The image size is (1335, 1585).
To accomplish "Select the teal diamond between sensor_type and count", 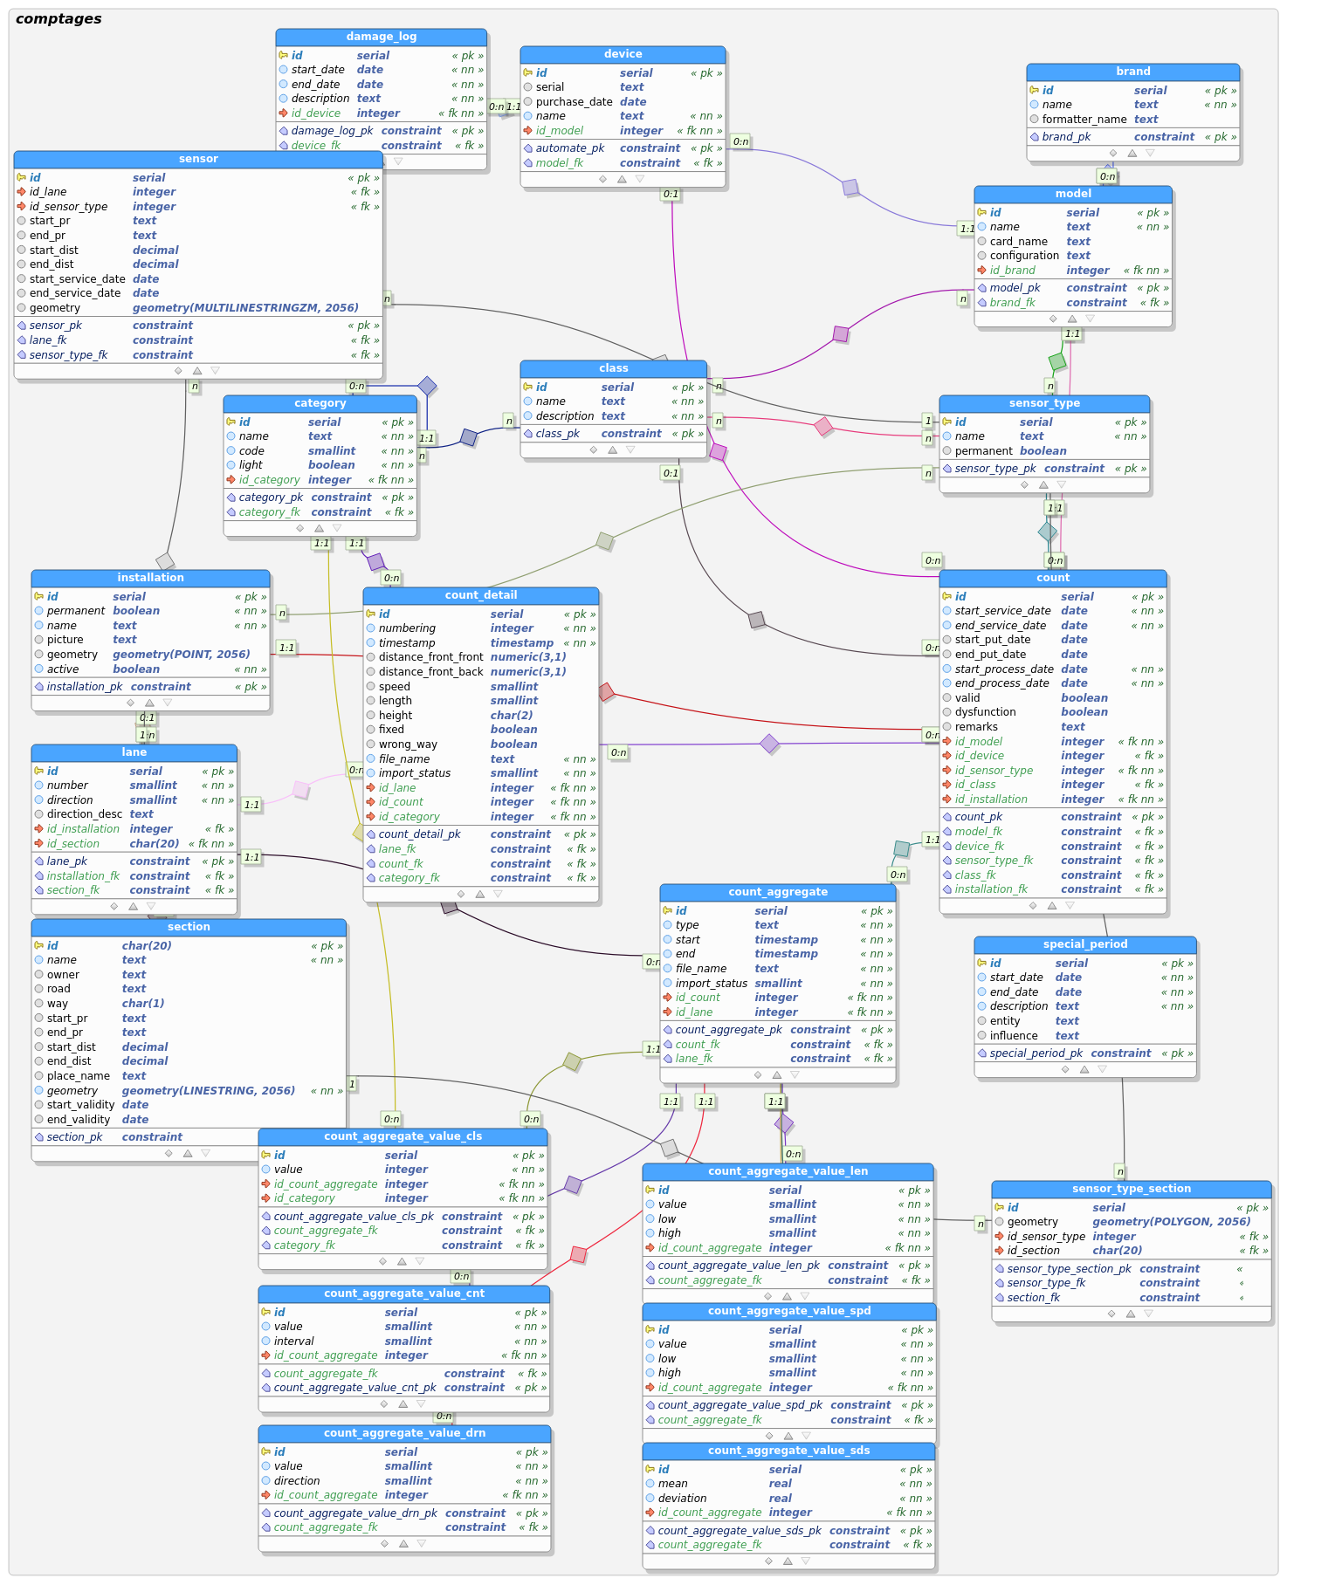I will coord(1048,531).
